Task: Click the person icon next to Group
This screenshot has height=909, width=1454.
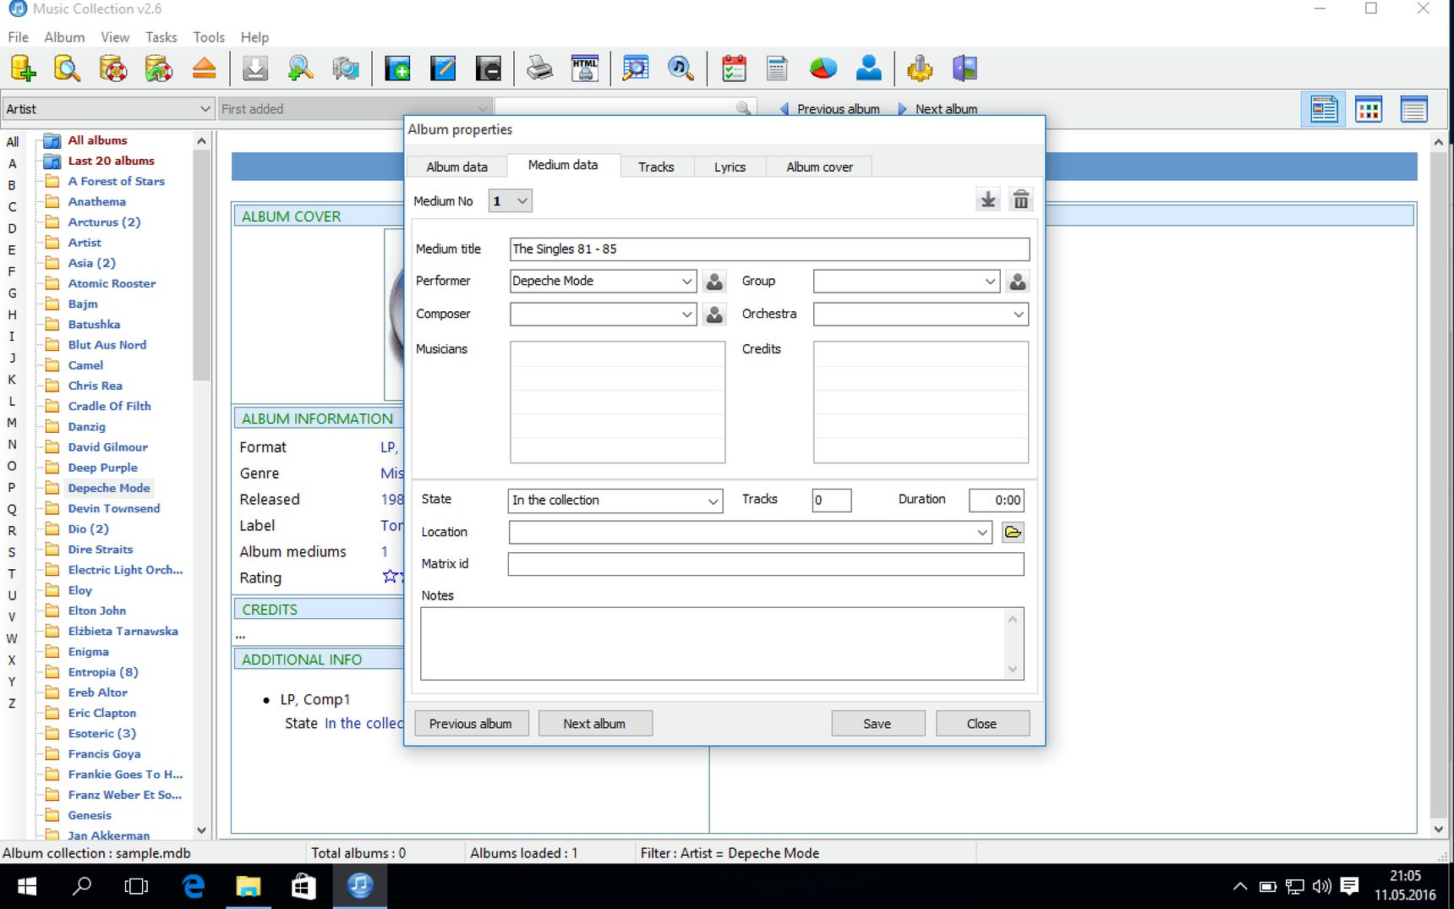Action: (x=1018, y=282)
